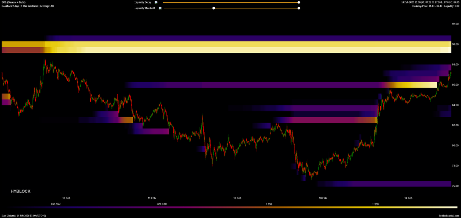
Task: Click the info icon beside Liquidity Threshold
Action: pos(160,8)
